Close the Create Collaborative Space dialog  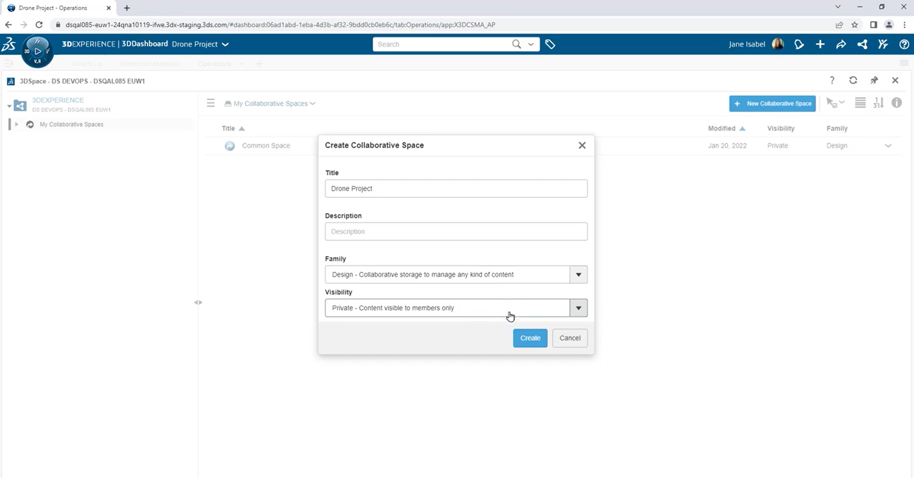pos(582,145)
